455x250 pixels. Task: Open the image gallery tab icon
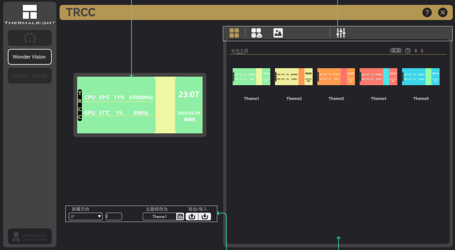pyautogui.click(x=278, y=33)
